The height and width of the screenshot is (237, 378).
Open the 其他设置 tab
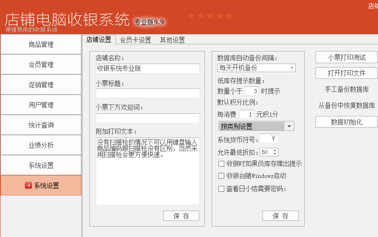pos(172,40)
